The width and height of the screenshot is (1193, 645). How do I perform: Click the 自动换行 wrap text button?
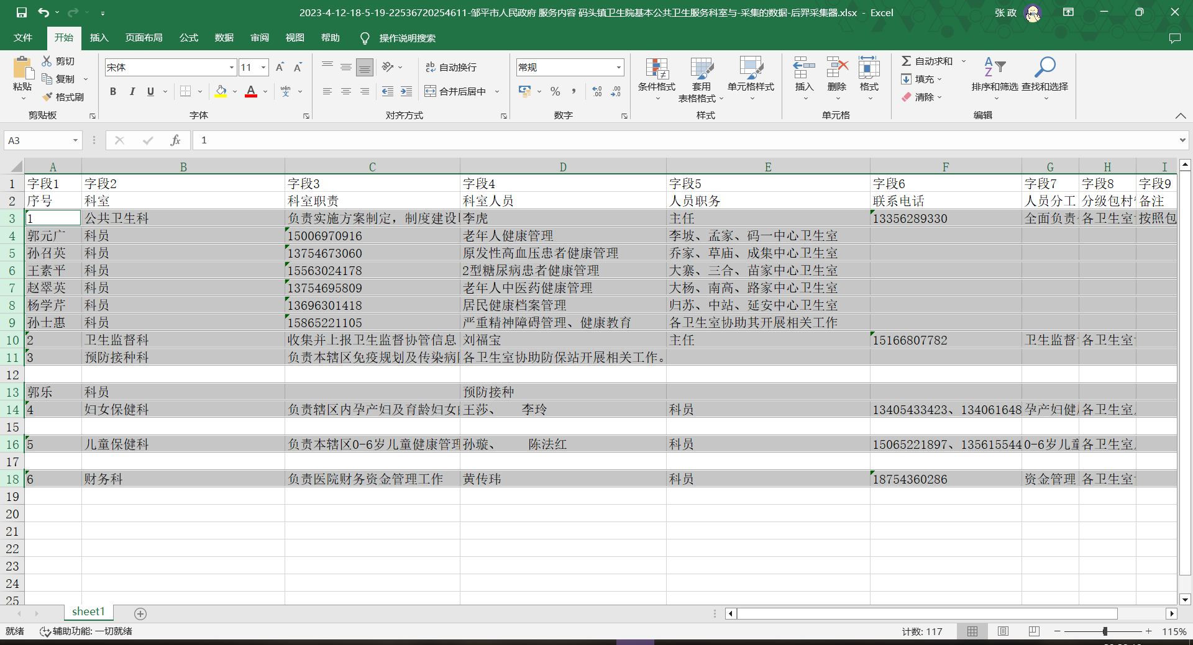[451, 67]
